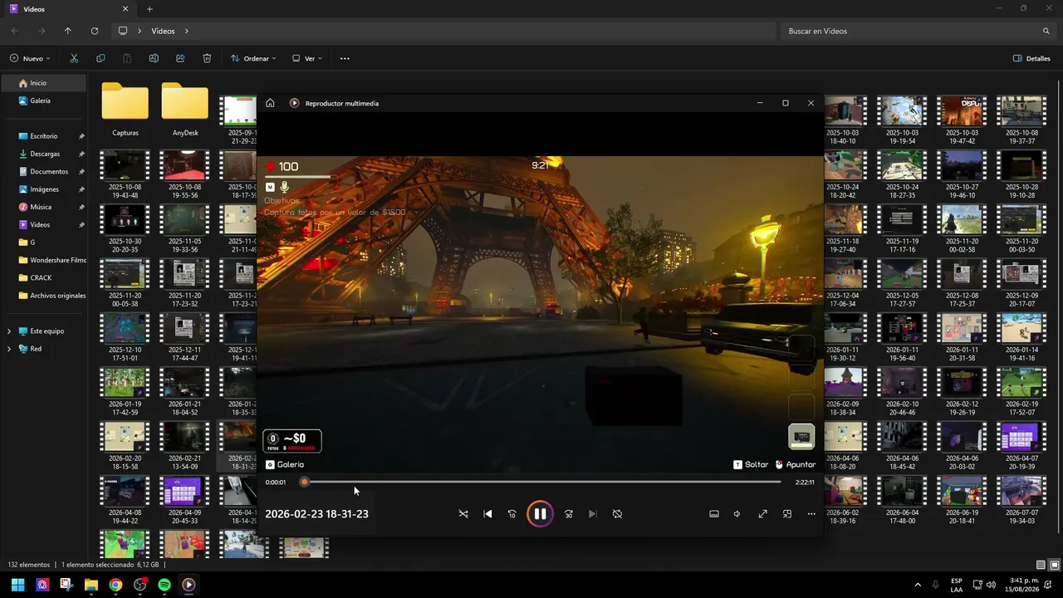Select the Videos tab
The image size is (1063, 598).
pyautogui.click(x=69, y=9)
